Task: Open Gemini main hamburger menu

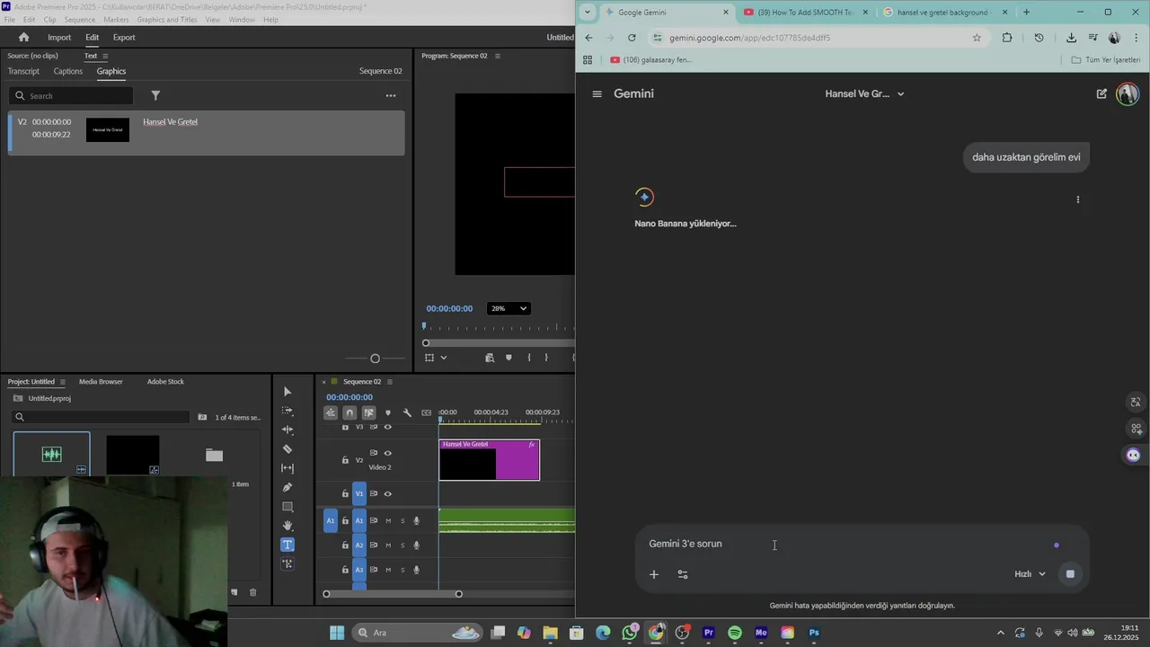Action: click(x=597, y=93)
